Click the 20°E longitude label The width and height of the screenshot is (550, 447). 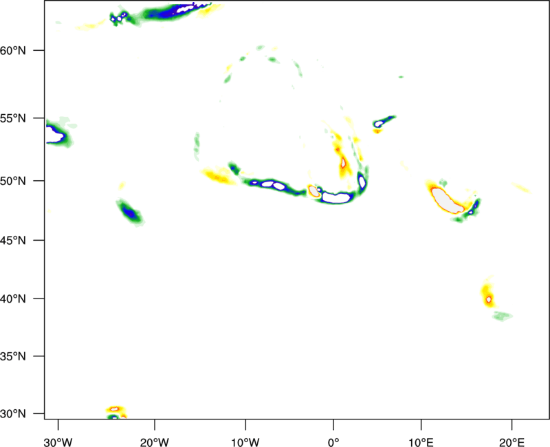click(511, 442)
